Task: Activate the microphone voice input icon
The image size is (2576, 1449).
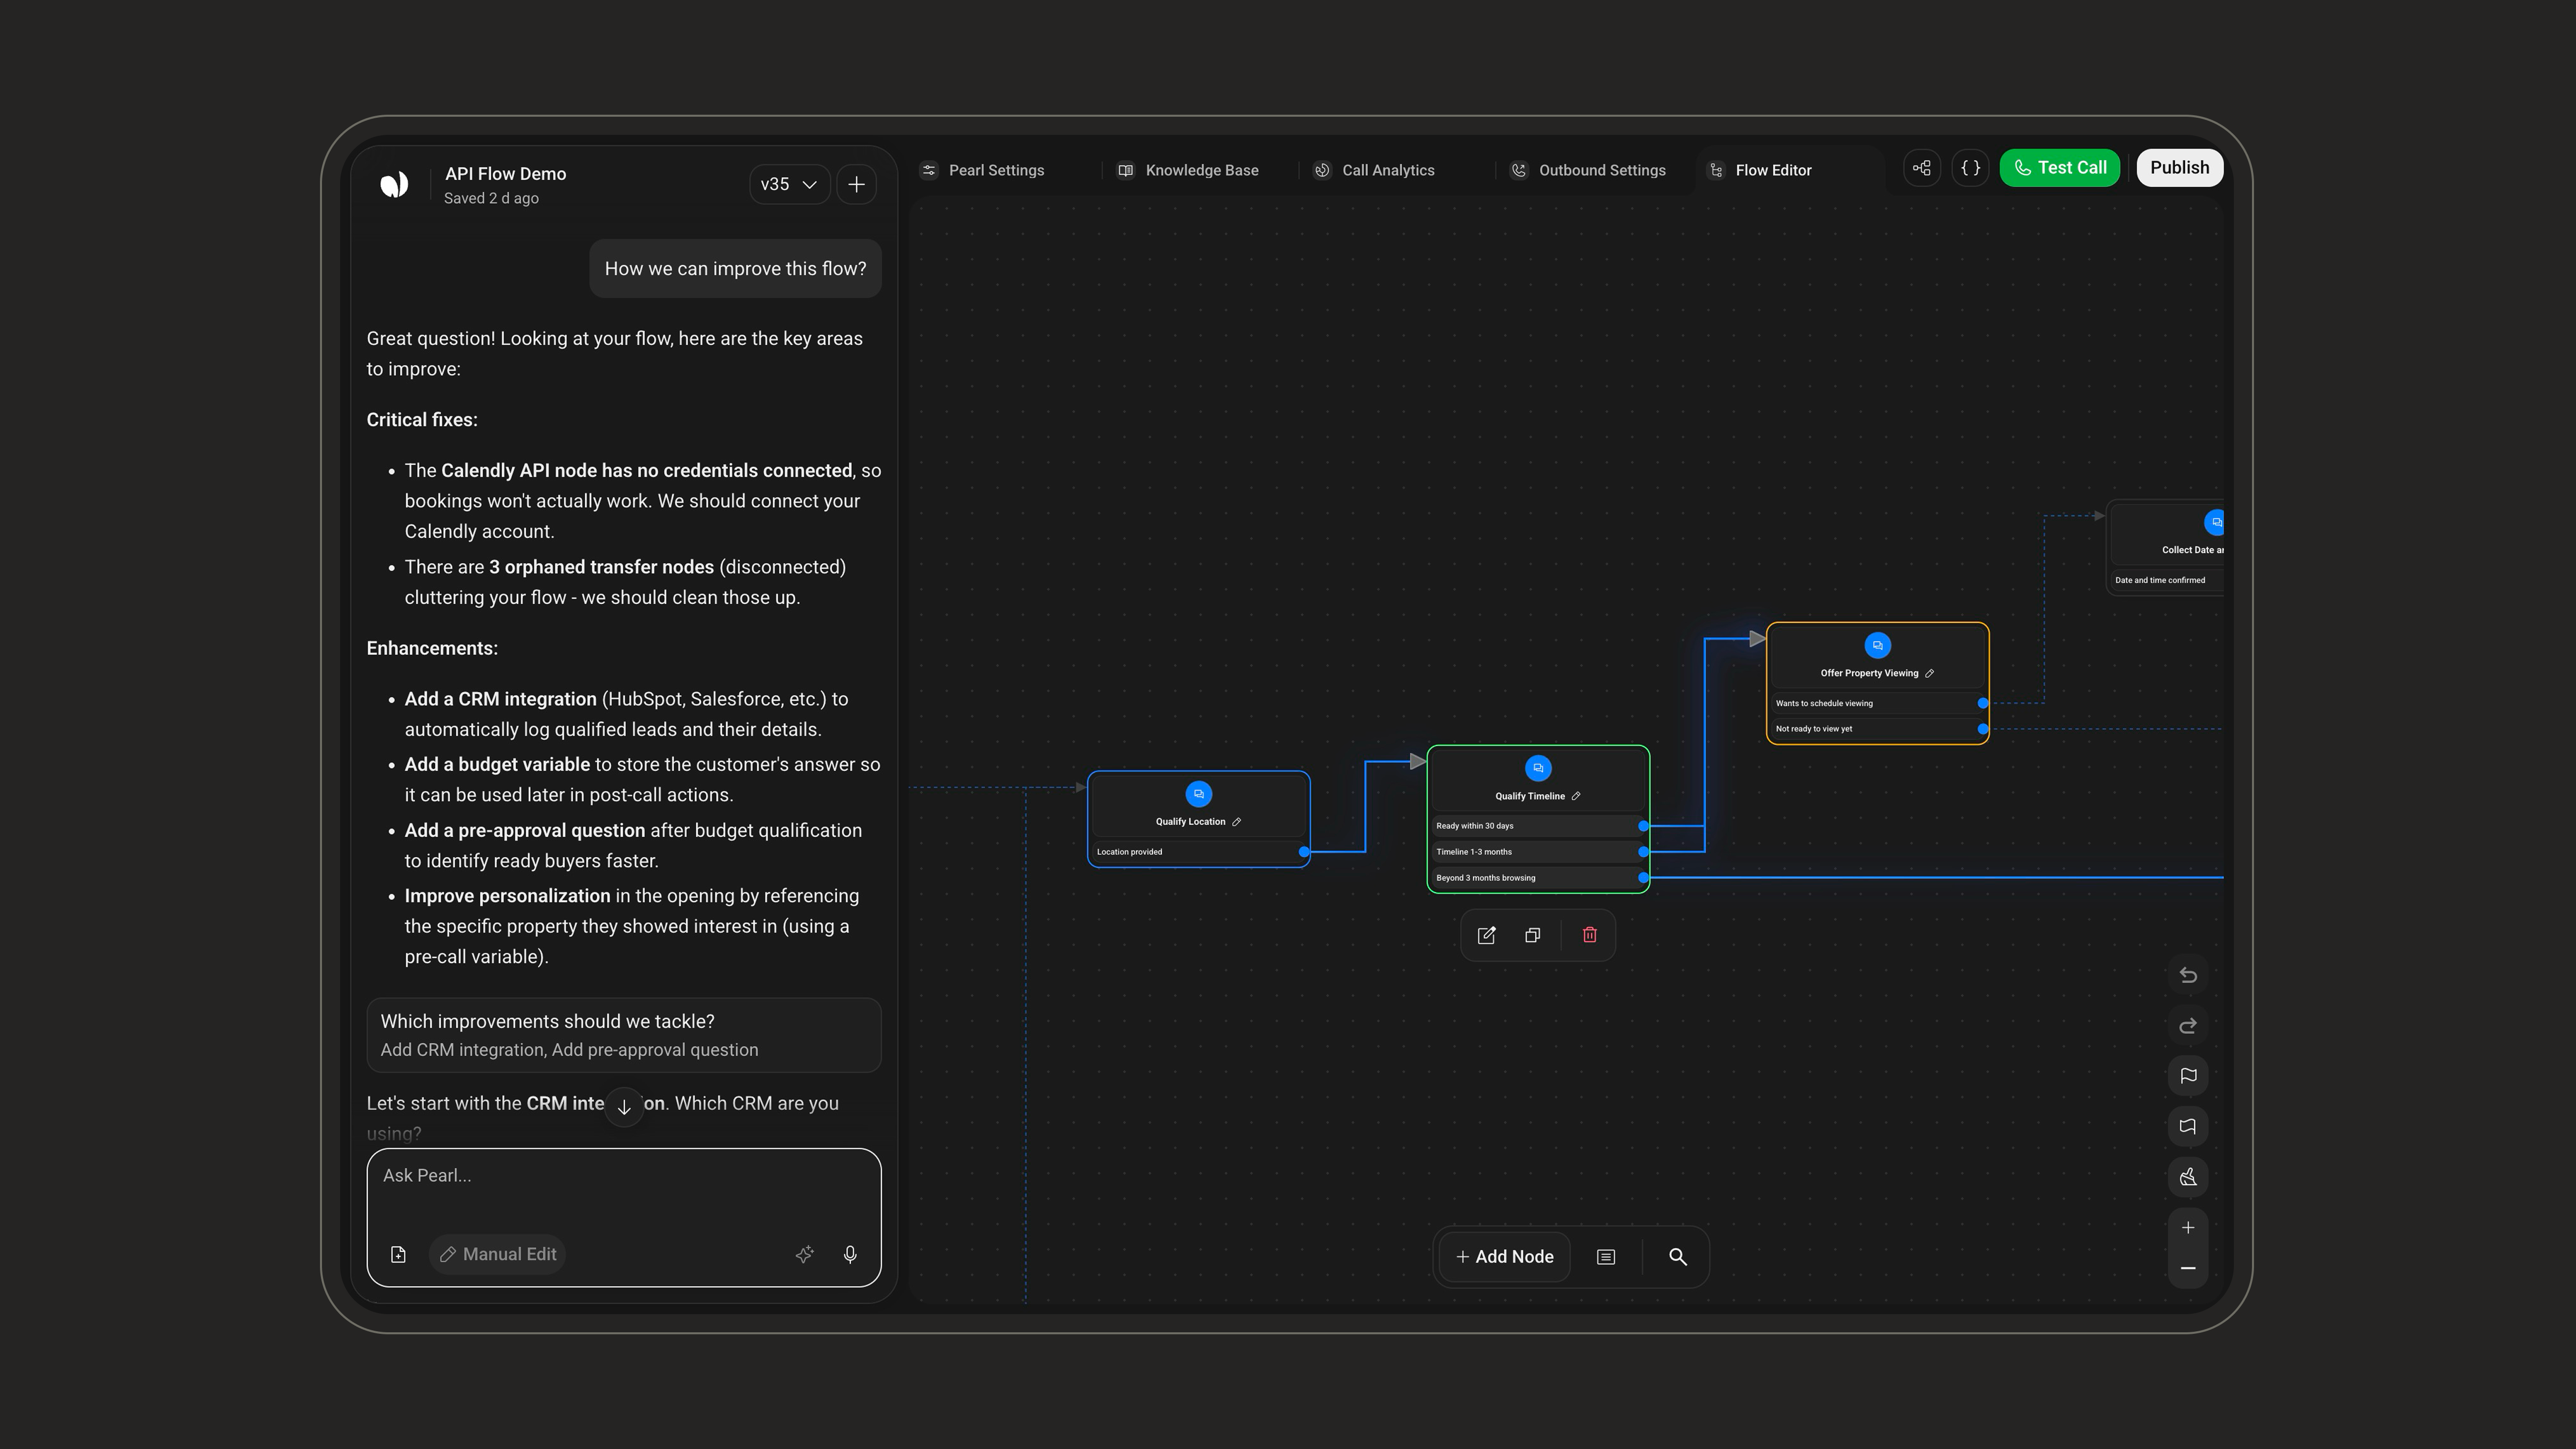Action: click(850, 1254)
